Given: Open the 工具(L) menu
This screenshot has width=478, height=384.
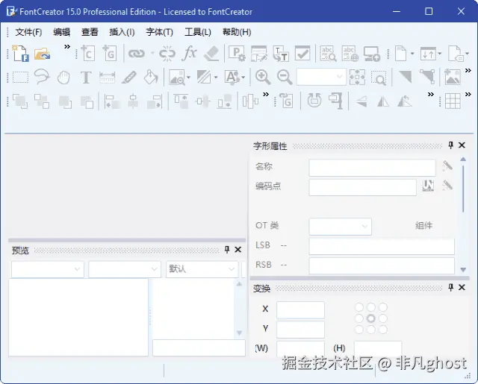Looking at the screenshot, I should [198, 32].
